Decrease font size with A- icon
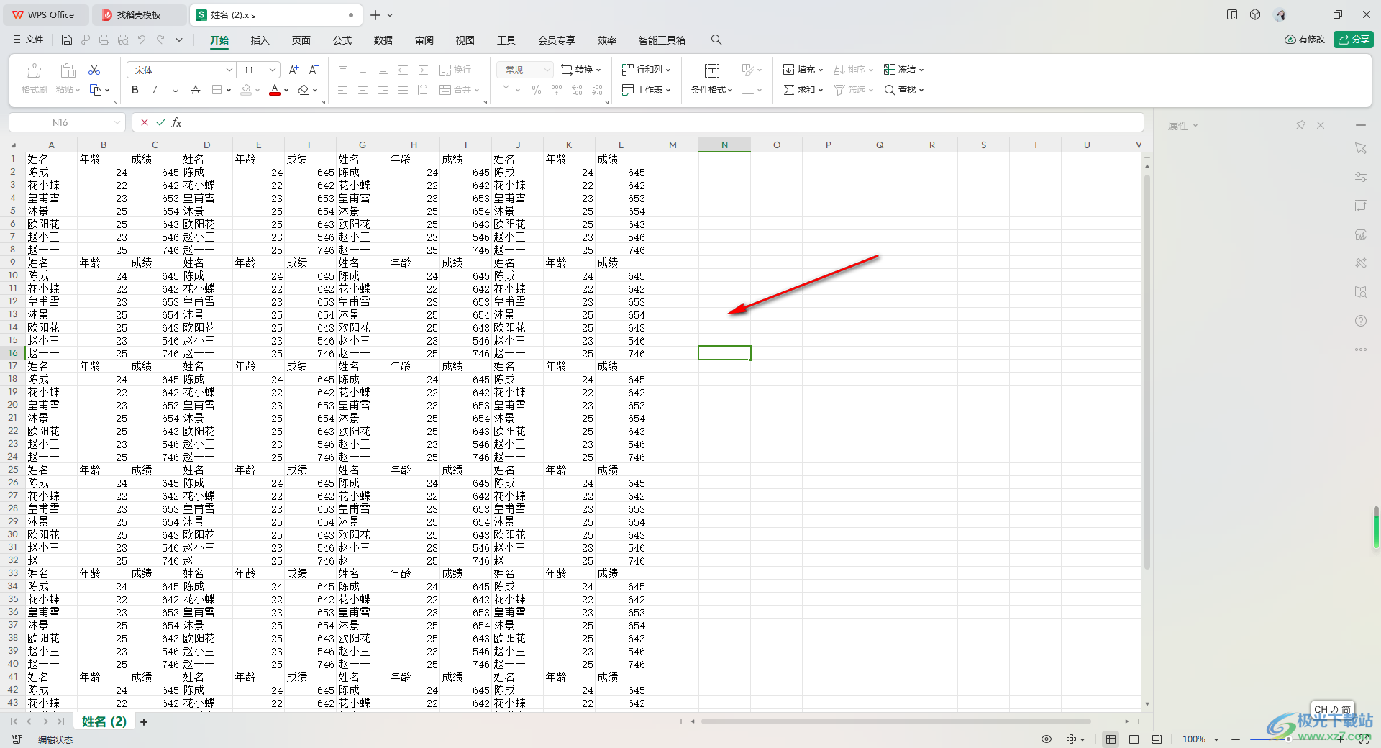 (x=314, y=70)
